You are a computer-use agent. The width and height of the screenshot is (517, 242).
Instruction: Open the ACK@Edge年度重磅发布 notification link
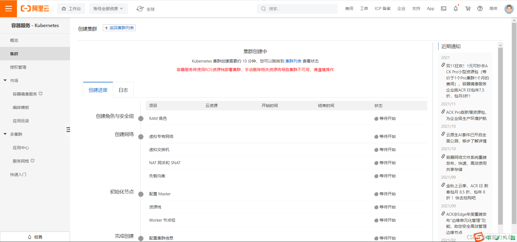(x=466, y=223)
